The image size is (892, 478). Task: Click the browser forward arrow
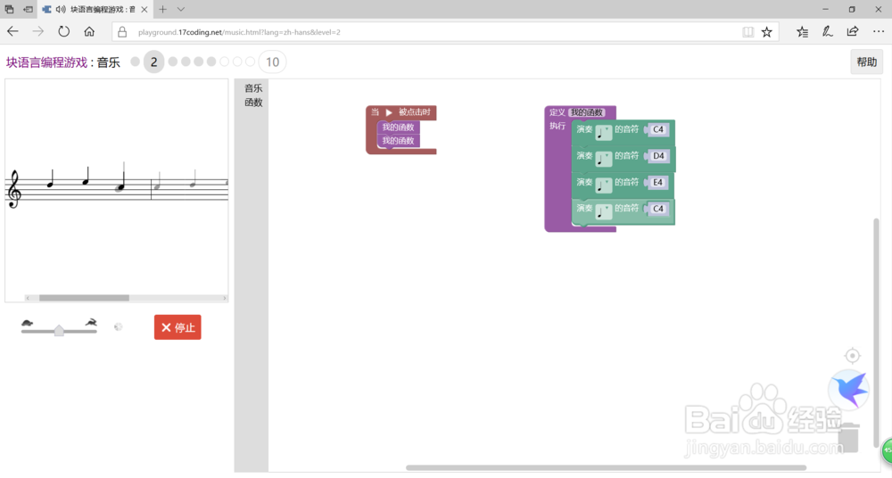coord(38,32)
